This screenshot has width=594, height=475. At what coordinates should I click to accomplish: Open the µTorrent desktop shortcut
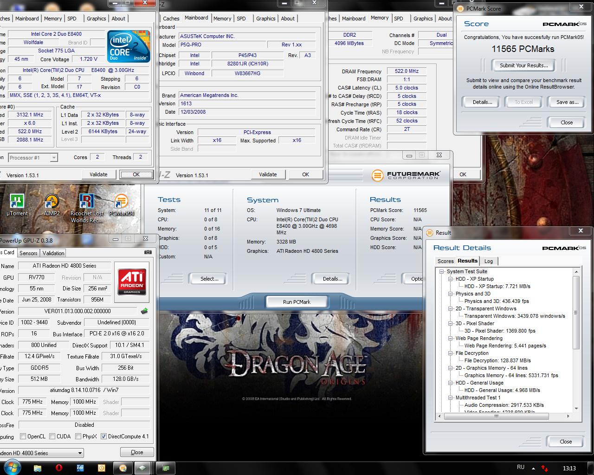tap(17, 205)
